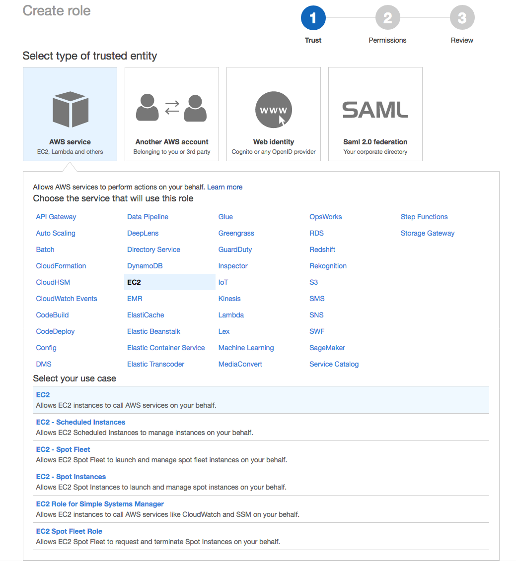
Task: Choose Kinesis service
Action: [x=229, y=299]
